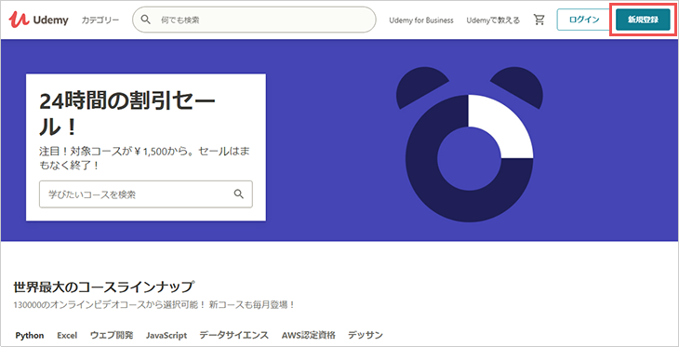The height and width of the screenshot is (347, 679).
Task: Click the 130000のオンラインビデオコース subtitle text
Action: click(x=153, y=304)
